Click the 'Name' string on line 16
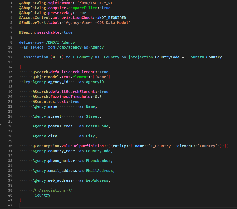The width and height of the screenshot is (237, 209). tap(102, 77)
